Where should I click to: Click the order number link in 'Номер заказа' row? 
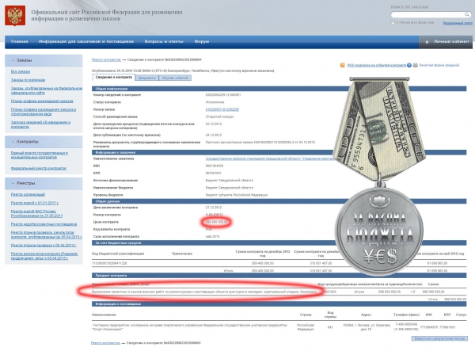222,109
